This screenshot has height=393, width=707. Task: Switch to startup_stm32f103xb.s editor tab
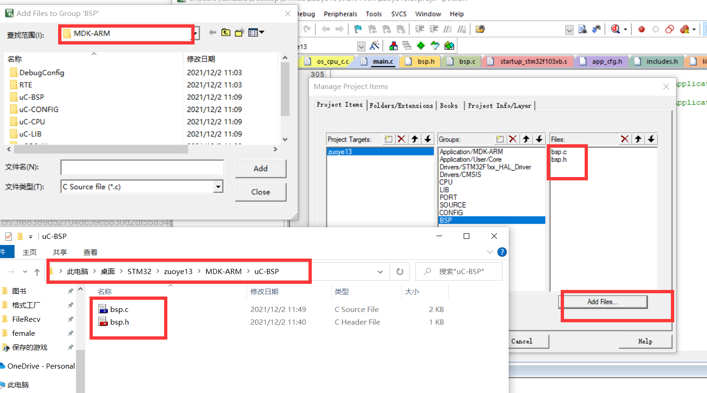pos(527,61)
